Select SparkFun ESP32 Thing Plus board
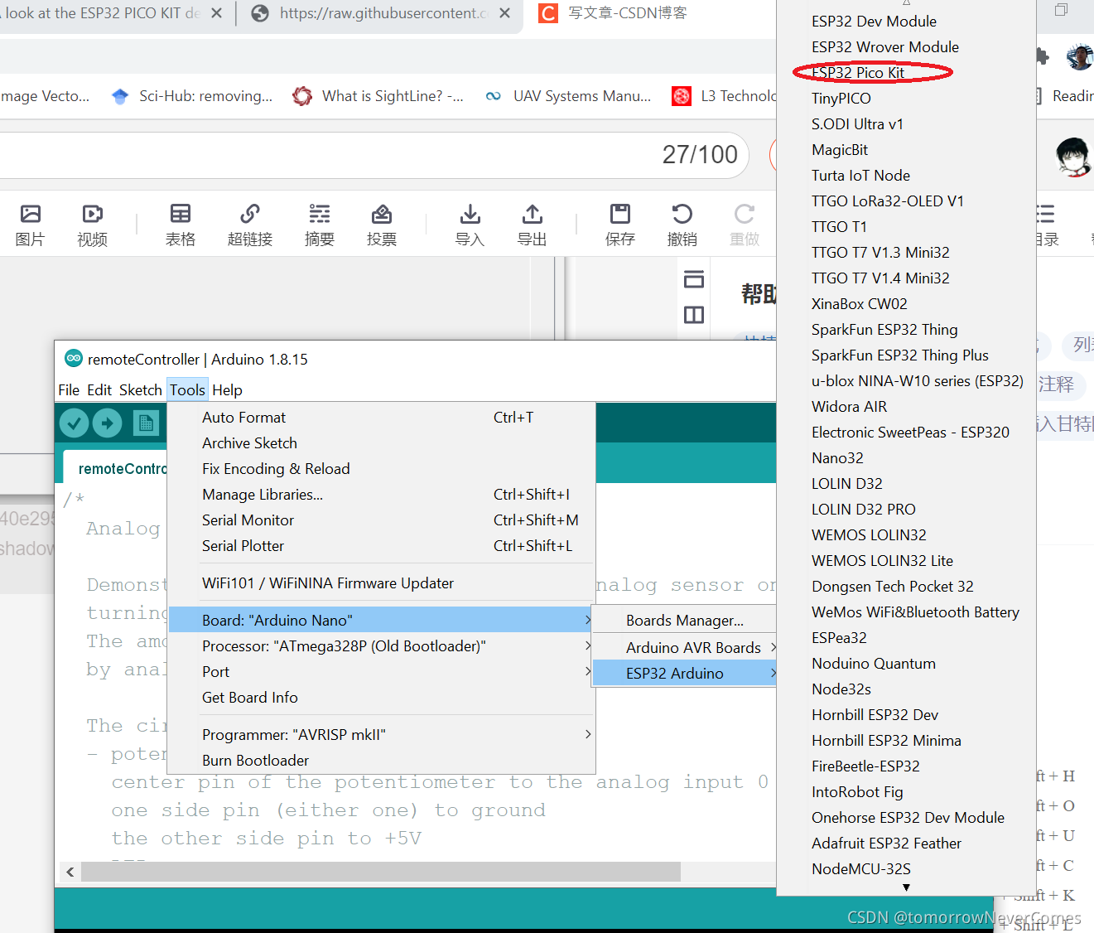This screenshot has width=1094, height=933. tap(906, 355)
